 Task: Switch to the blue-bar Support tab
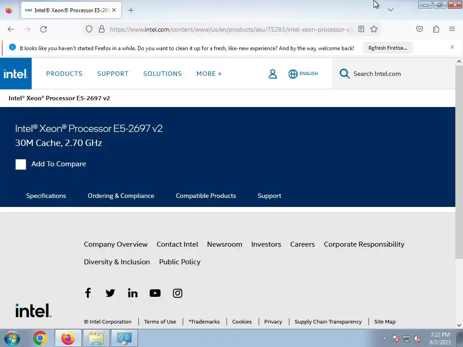coord(269,196)
